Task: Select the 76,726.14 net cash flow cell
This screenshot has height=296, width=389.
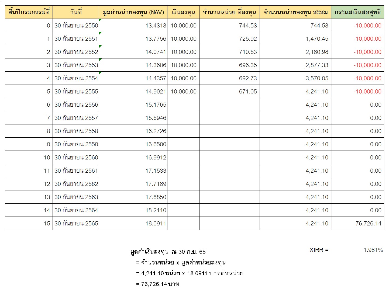Action: coord(368,224)
